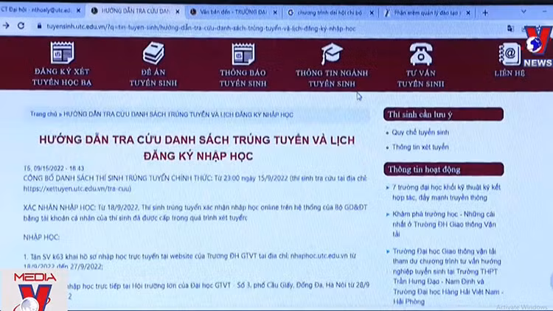Click the XÁC NHẬN NHẬP HỌC paragraph
Image resolution: width=553 pixels, height=311 pixels.
[x=195, y=213]
